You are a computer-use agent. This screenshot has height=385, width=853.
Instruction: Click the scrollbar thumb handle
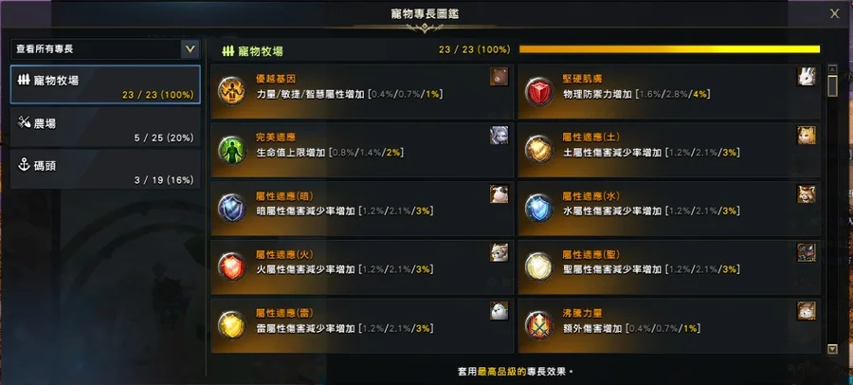tap(832, 86)
